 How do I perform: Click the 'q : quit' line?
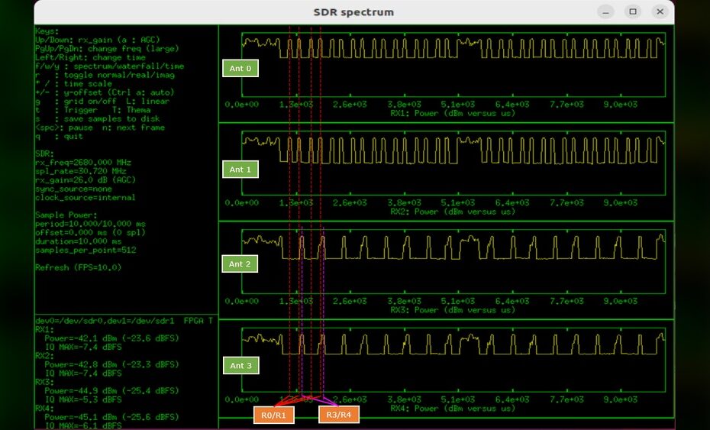point(60,137)
